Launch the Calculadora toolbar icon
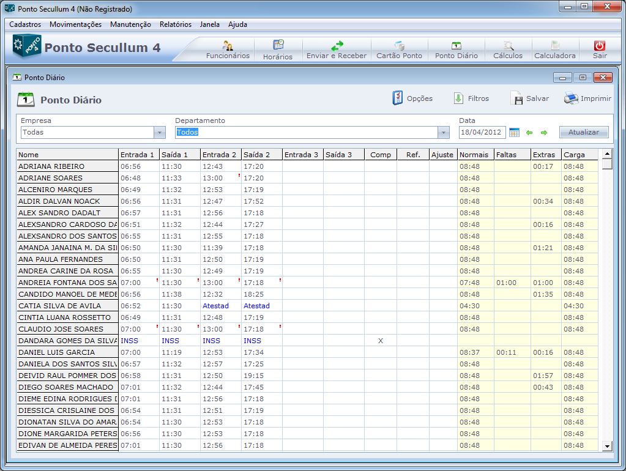The width and height of the screenshot is (626, 471). (555, 45)
